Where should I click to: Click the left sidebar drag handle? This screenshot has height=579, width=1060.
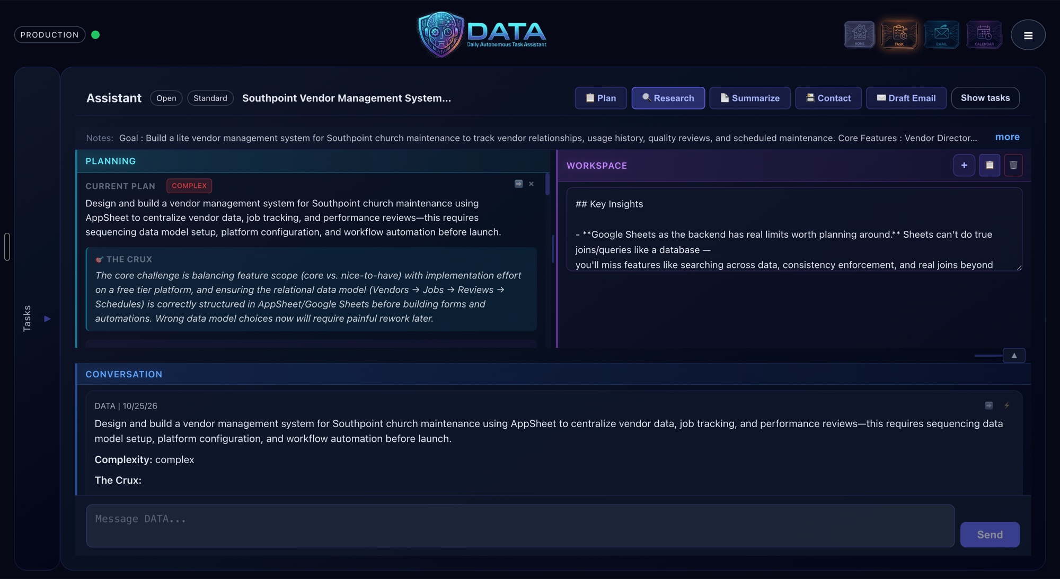click(7, 247)
